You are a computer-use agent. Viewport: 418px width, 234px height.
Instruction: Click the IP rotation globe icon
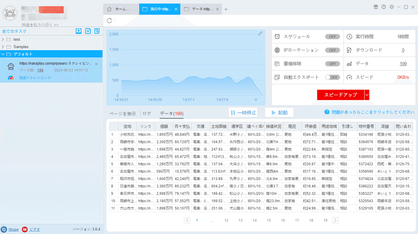[277, 50]
